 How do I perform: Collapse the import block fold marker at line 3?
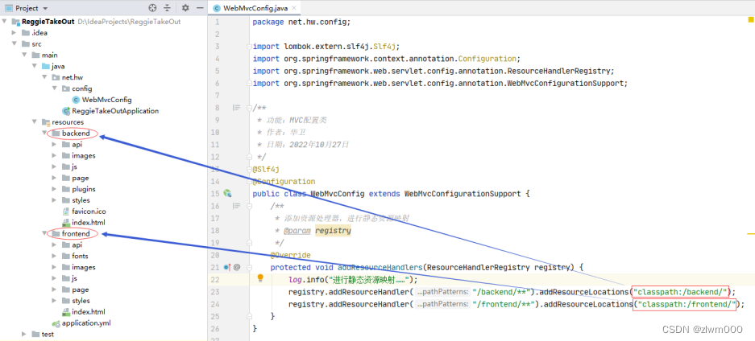[x=249, y=47]
